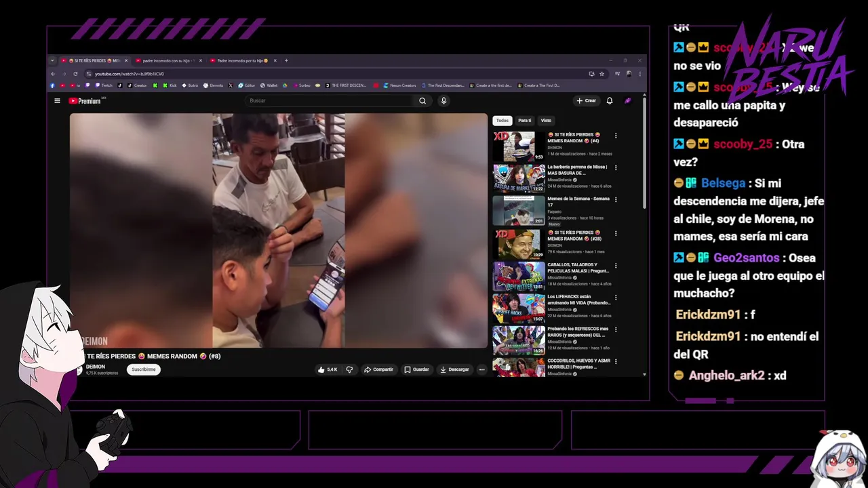
Task: Open the Botrix bookmark
Action: point(190,85)
